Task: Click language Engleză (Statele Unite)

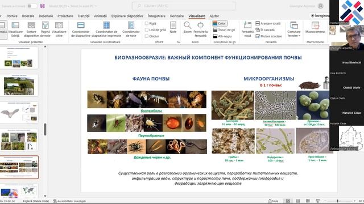Action: point(36,201)
